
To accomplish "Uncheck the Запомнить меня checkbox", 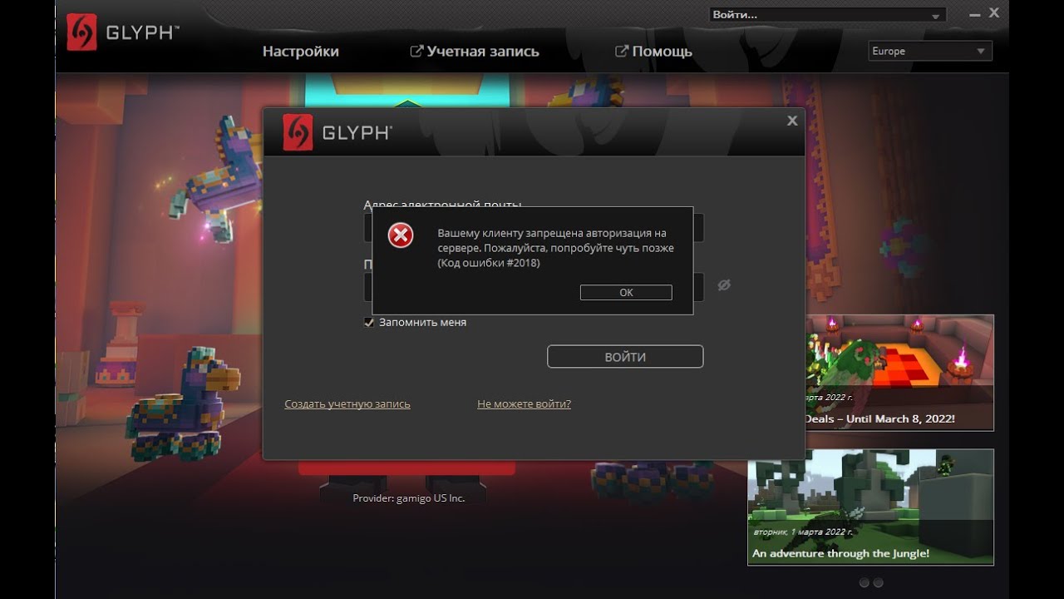I will point(369,322).
